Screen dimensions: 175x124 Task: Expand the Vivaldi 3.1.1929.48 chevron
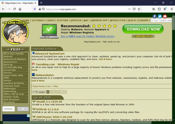pyautogui.click(x=34, y=101)
